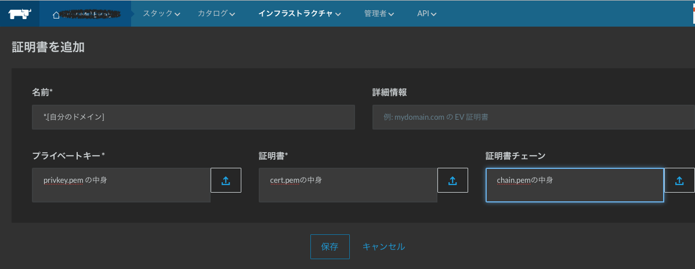Open the スタック dropdown menu

(161, 14)
